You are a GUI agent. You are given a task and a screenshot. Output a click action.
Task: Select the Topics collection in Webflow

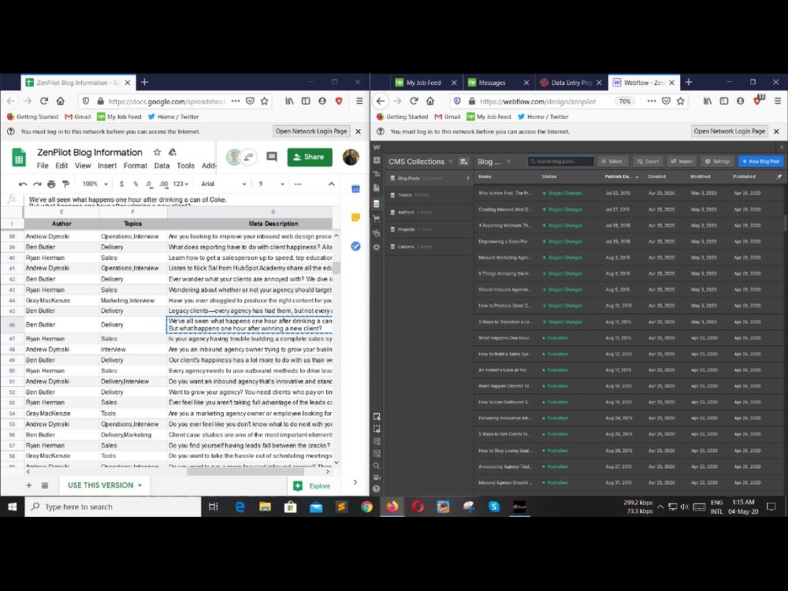(429, 195)
